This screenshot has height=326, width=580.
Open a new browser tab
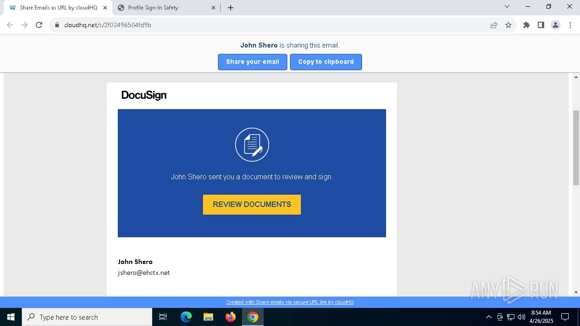point(231,8)
